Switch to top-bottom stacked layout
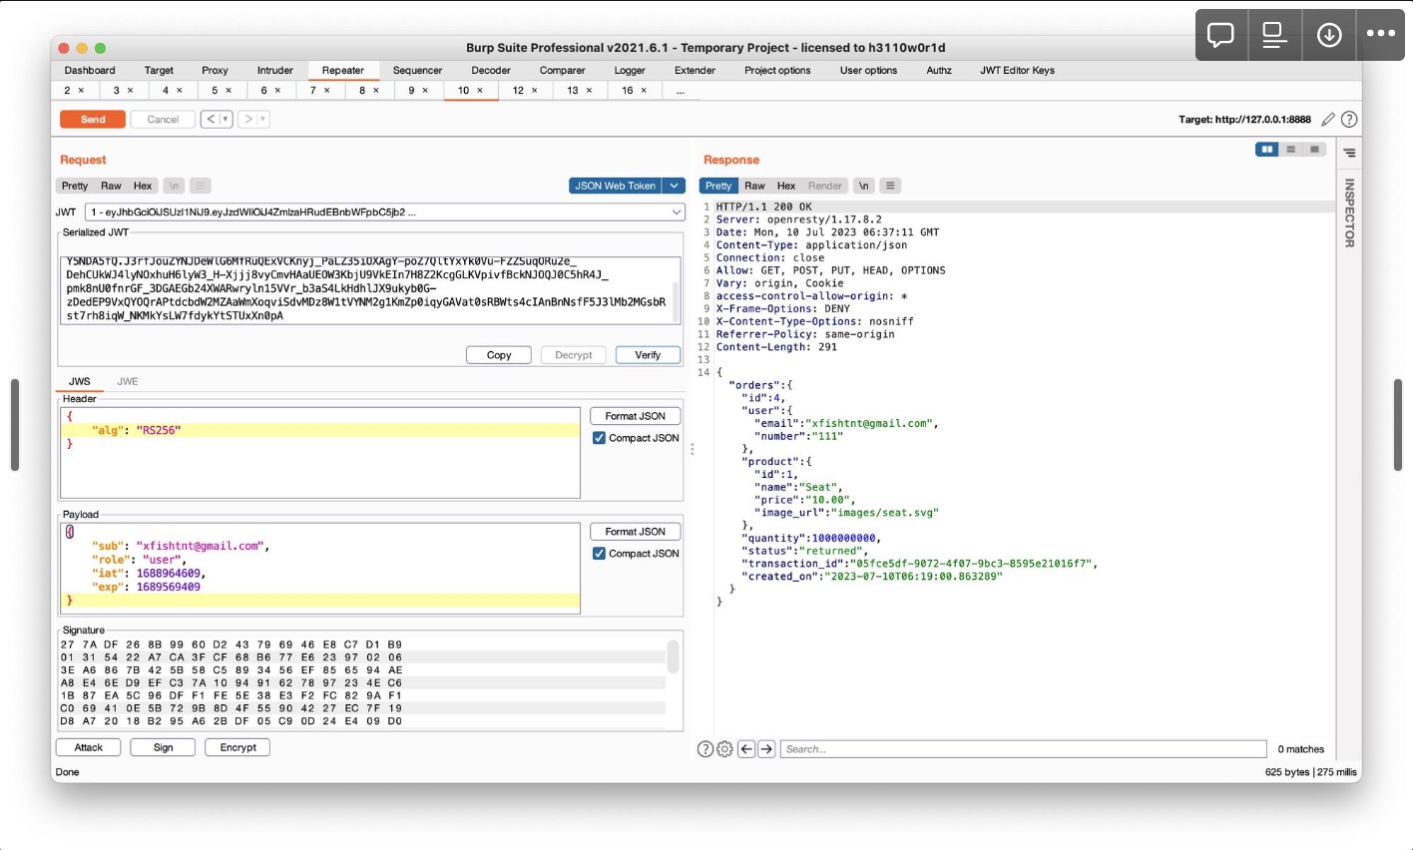The height and width of the screenshot is (850, 1413). tap(1291, 150)
